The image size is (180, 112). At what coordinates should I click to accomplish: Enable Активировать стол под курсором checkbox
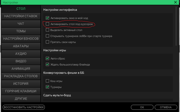point(47,24)
